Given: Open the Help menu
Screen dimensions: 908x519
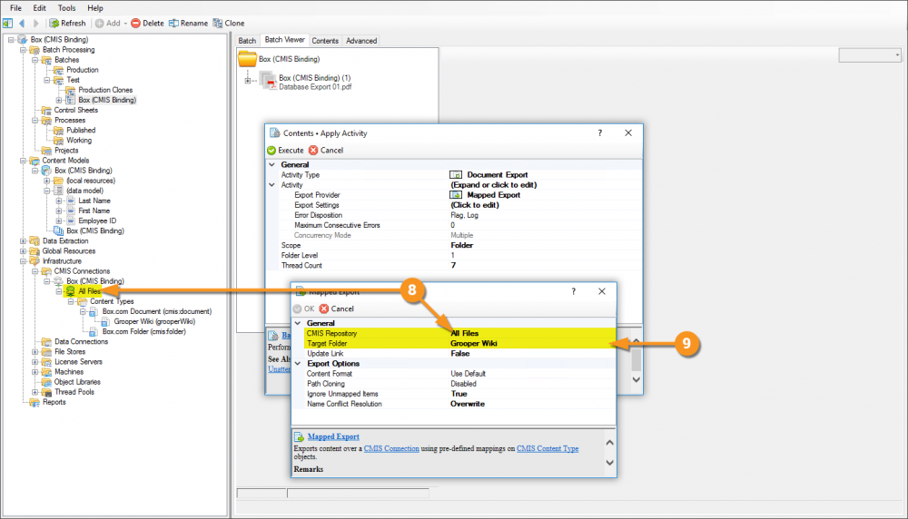Looking at the screenshot, I should point(95,8).
